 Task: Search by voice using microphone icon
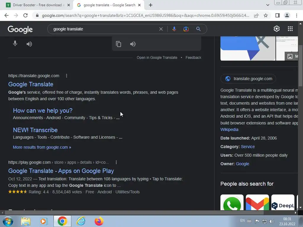coord(174,29)
